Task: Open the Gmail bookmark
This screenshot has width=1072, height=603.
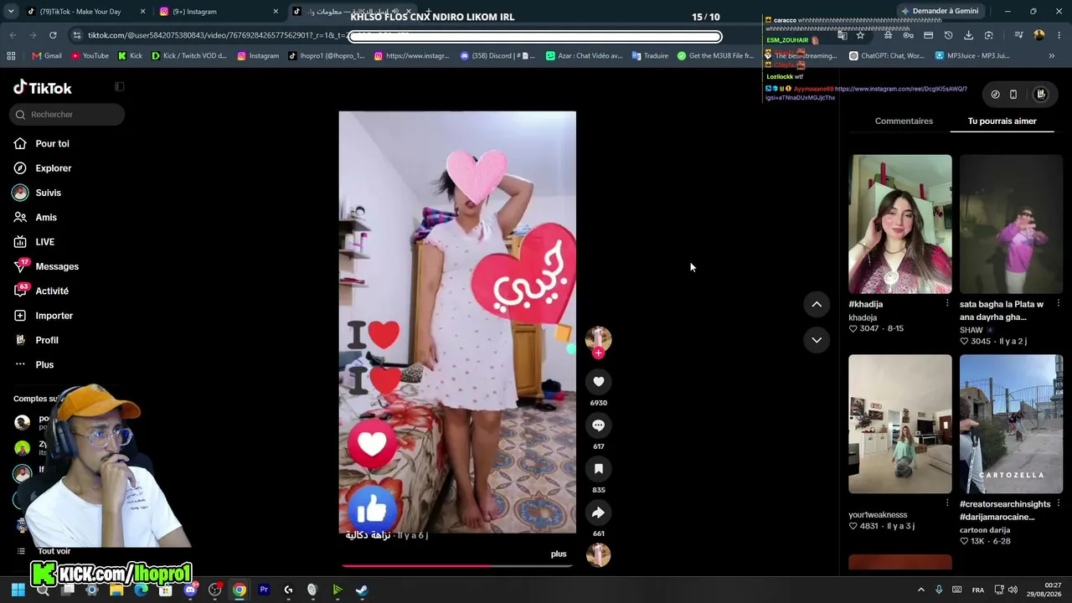Action: coord(47,56)
